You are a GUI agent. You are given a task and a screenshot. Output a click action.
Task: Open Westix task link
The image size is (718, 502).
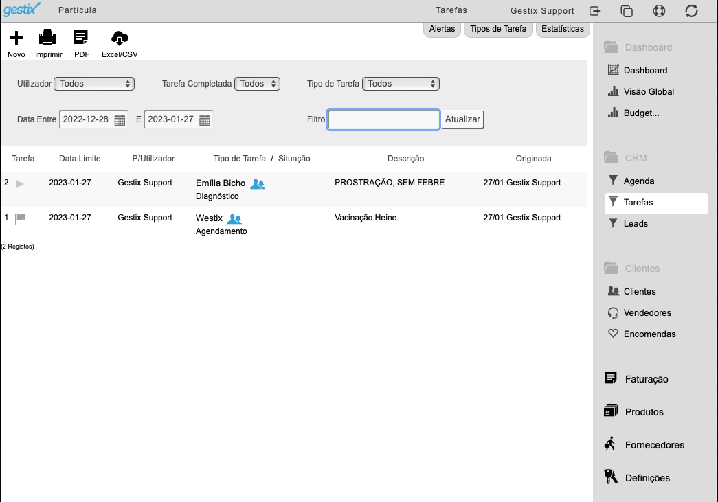[x=209, y=218]
